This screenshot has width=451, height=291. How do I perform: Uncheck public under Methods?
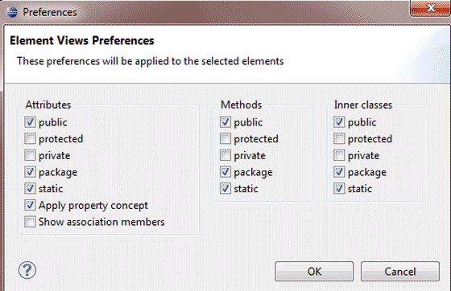[x=225, y=122]
